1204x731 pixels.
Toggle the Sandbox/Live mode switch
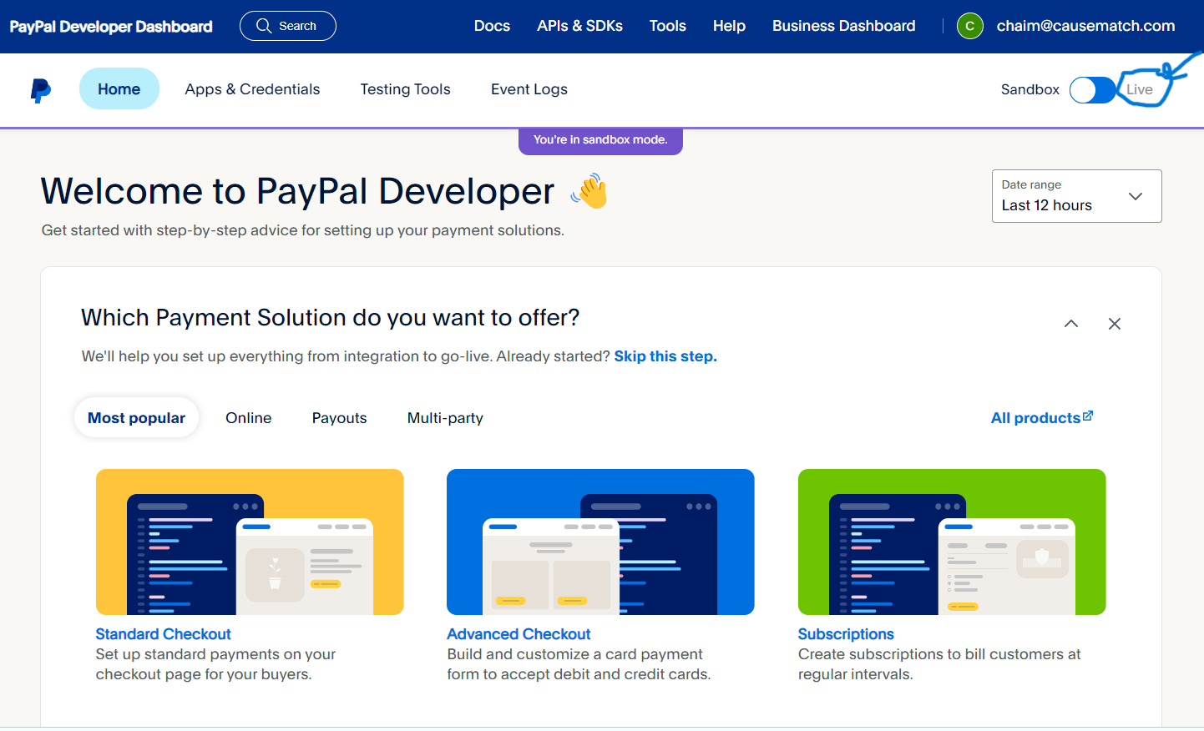tap(1093, 90)
